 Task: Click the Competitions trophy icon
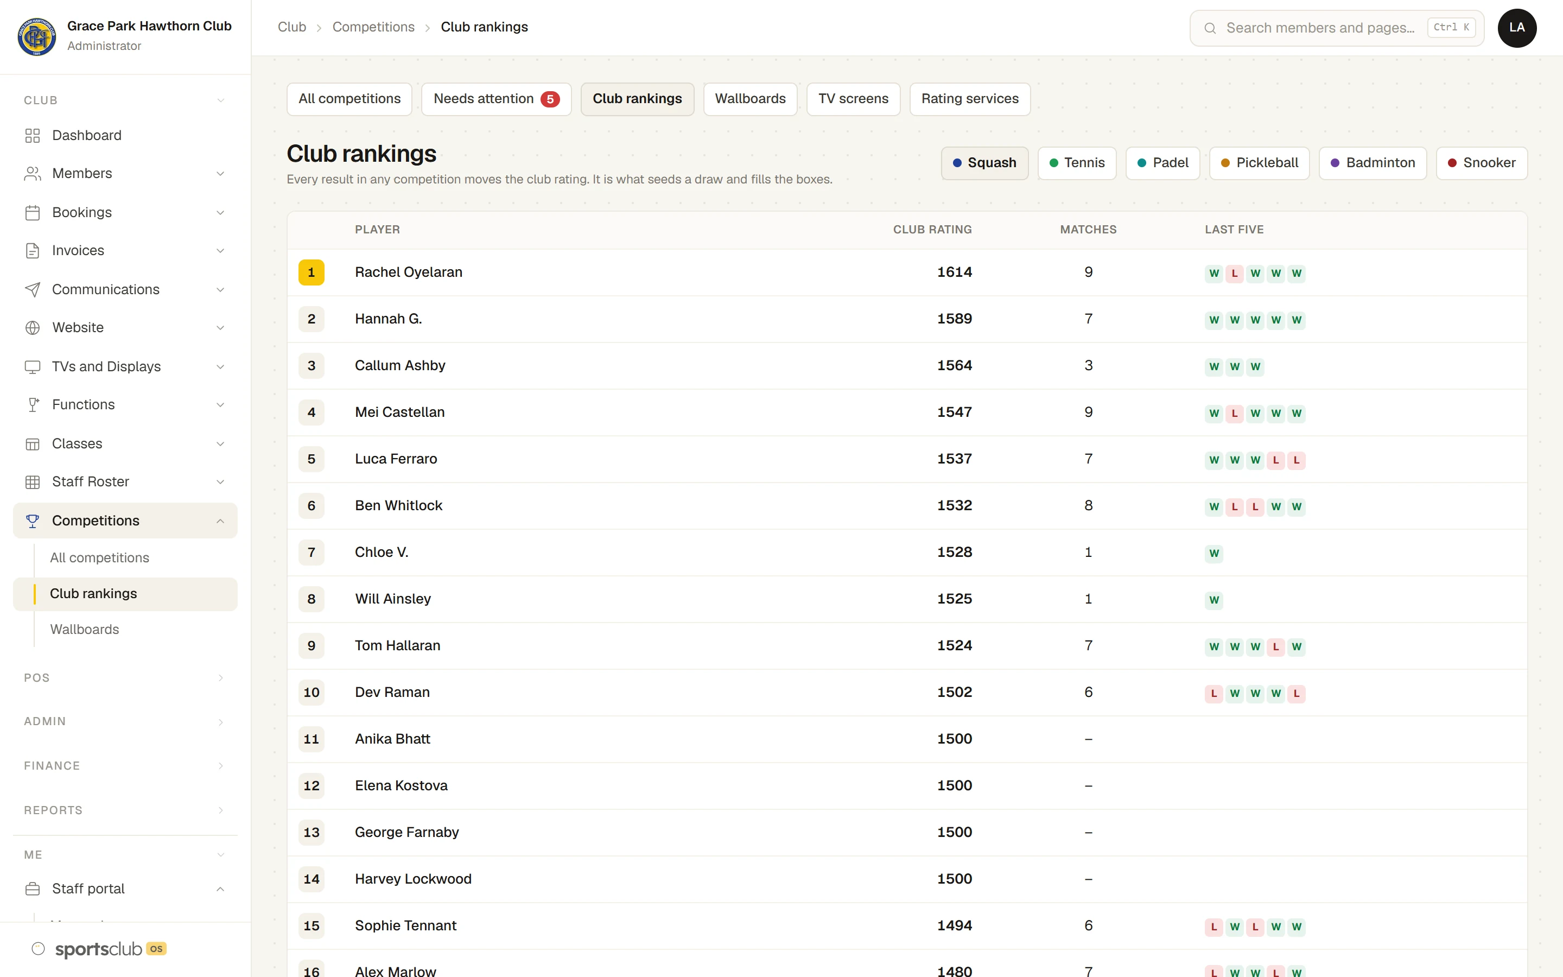tap(33, 520)
